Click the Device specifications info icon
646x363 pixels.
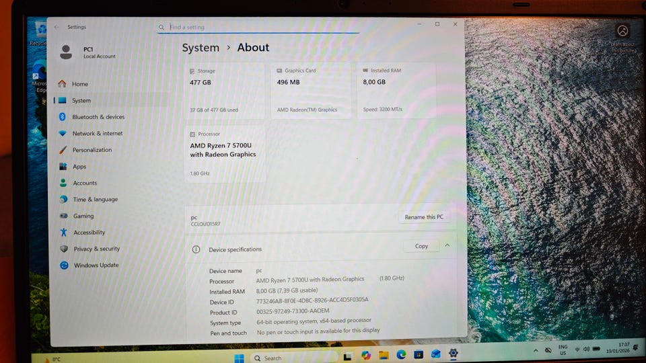pyautogui.click(x=196, y=249)
